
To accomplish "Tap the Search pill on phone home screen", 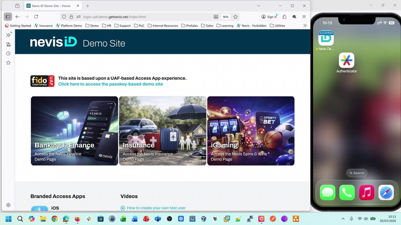I will pyautogui.click(x=357, y=173).
